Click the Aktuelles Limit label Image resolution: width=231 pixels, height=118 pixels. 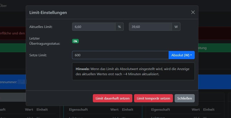click(41, 27)
